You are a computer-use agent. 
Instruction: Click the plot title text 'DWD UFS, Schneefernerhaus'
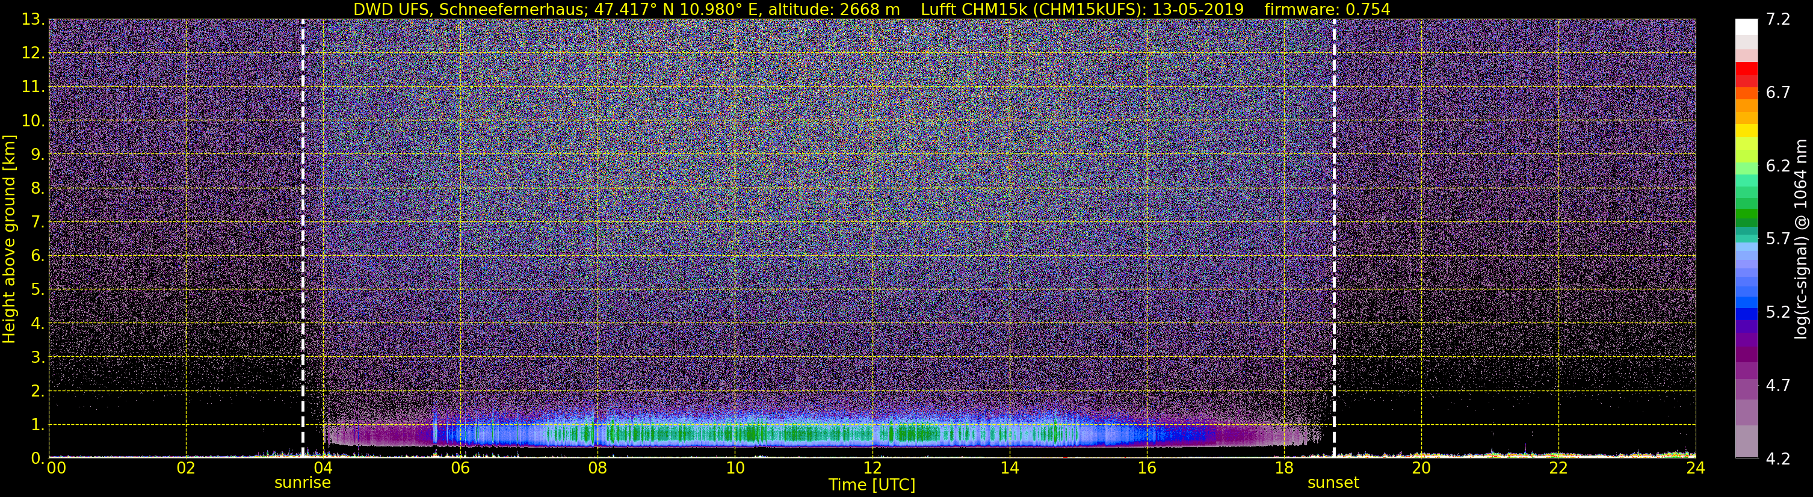[x=470, y=9]
